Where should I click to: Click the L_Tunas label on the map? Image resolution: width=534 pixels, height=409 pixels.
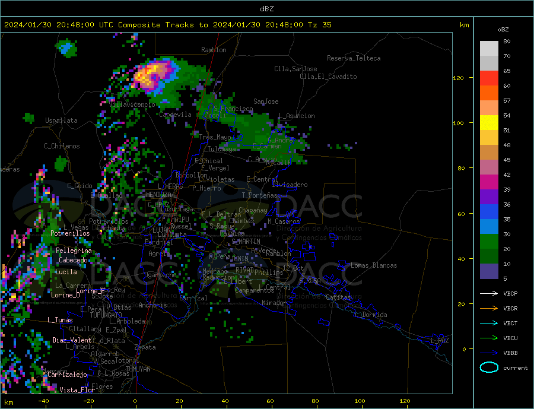(60, 320)
